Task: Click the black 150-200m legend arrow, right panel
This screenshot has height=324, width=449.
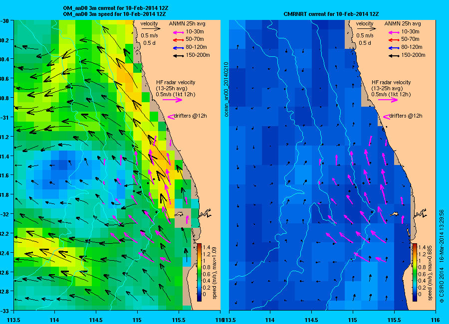Action: [x=394, y=56]
